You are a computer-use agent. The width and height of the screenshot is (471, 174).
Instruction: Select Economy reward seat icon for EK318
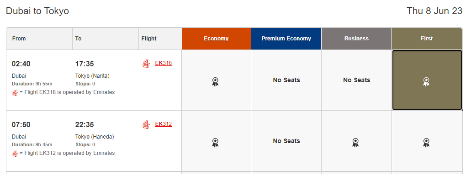(215, 82)
